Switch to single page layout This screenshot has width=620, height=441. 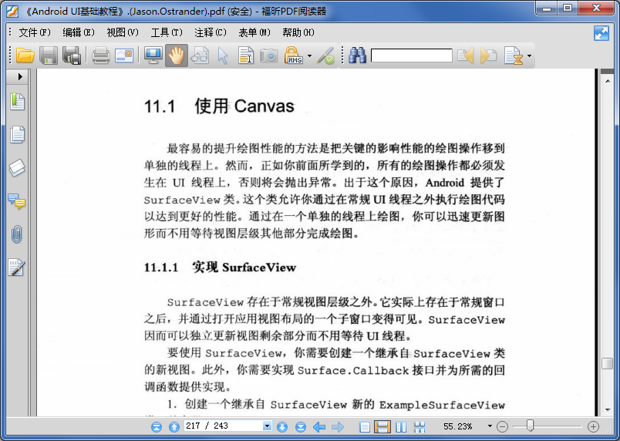365,427
